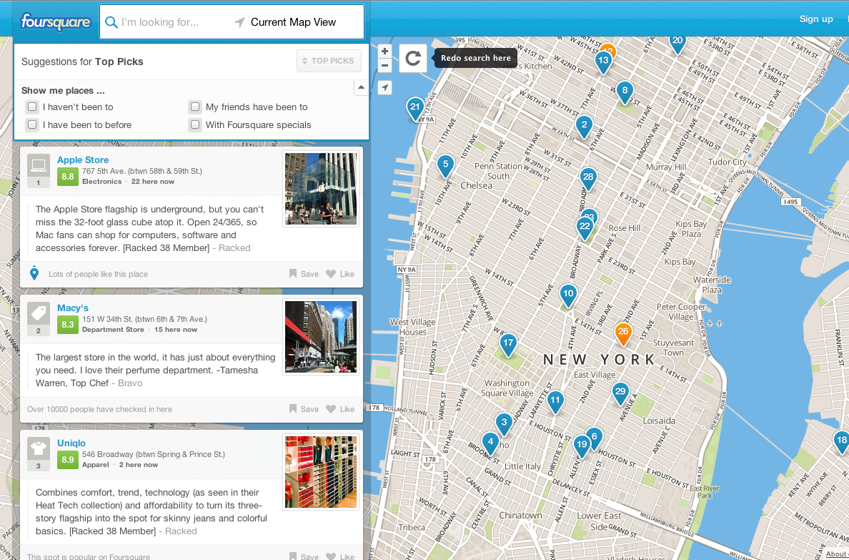The height and width of the screenshot is (560, 849).
Task: Click the Macy's price tag category icon
Action: tap(39, 313)
